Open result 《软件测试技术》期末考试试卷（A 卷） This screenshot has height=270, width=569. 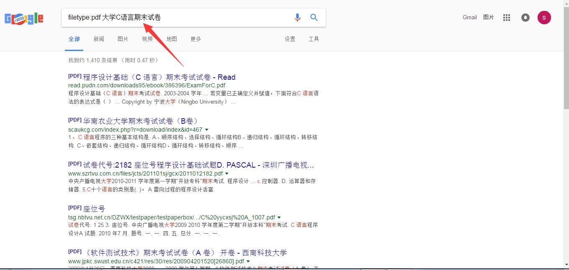185,253
